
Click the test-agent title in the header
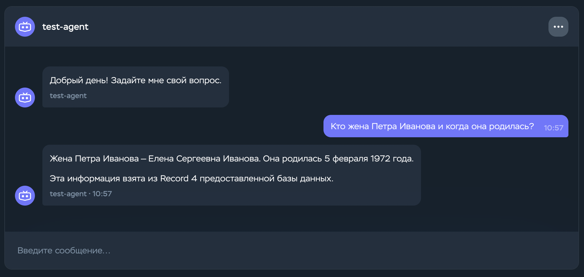click(x=65, y=27)
